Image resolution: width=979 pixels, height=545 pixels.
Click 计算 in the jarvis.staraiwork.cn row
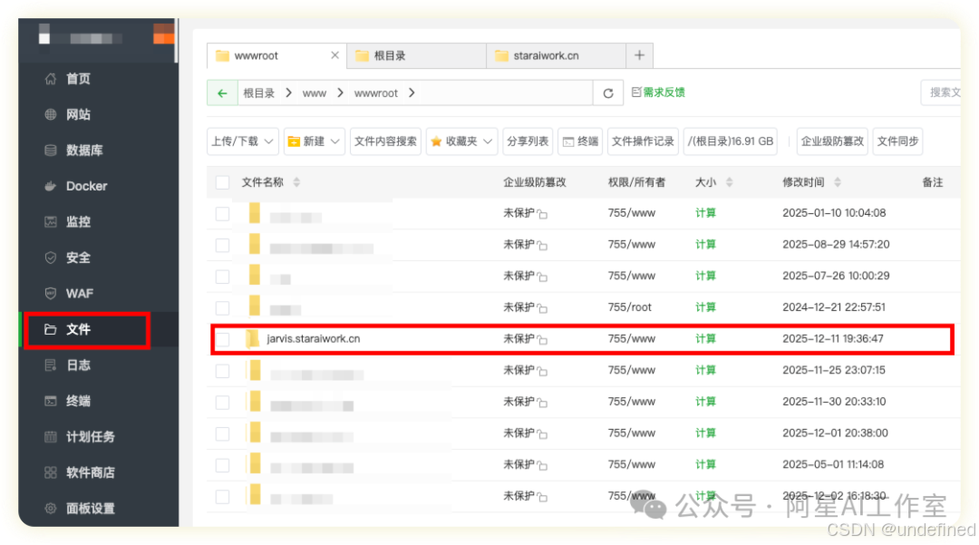[705, 339]
